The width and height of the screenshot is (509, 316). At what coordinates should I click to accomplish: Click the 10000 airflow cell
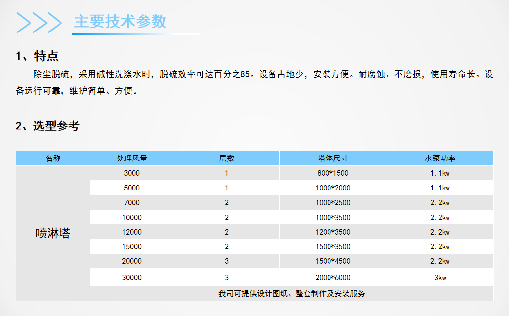point(132,218)
